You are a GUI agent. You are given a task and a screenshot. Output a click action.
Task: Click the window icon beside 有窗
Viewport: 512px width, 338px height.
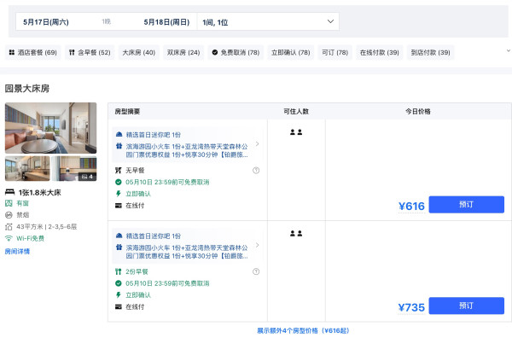point(9,203)
